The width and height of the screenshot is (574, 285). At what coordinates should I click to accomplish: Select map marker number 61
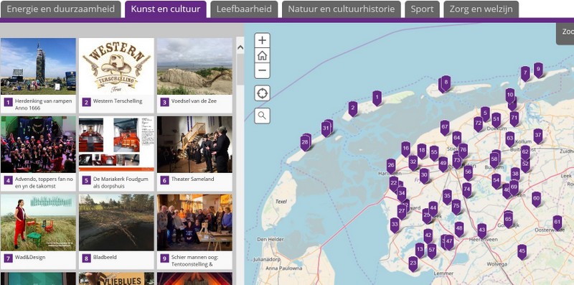click(x=557, y=223)
